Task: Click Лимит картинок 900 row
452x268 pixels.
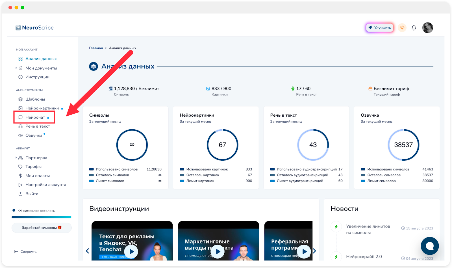Action: pyautogui.click(x=216, y=181)
